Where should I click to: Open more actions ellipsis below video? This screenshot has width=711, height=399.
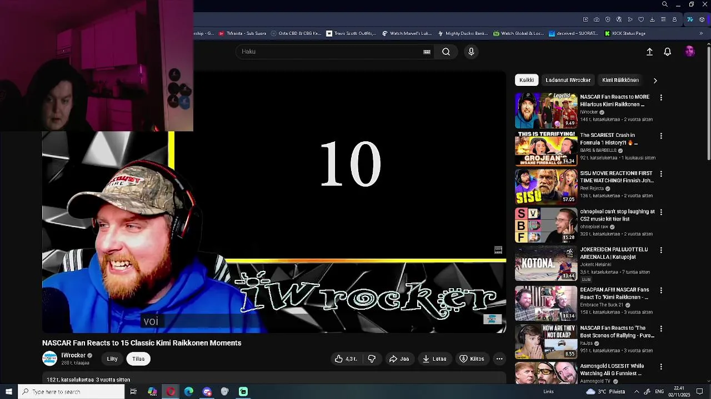pyautogui.click(x=499, y=359)
